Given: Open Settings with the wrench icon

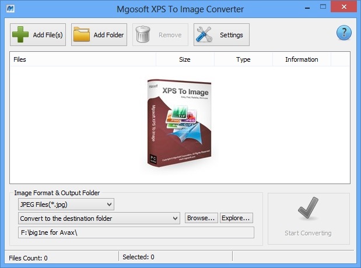Looking at the screenshot, I should [x=222, y=35].
